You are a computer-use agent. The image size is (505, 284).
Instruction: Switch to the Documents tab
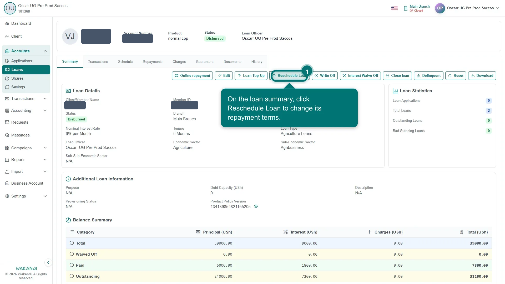point(232,62)
